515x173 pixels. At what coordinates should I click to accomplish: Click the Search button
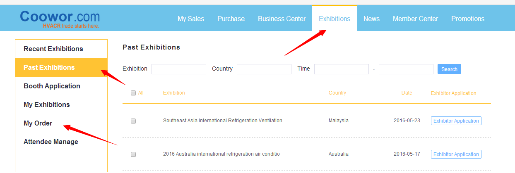449,69
